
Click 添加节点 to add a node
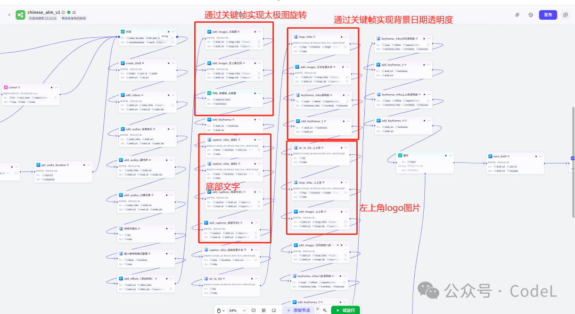299,310
